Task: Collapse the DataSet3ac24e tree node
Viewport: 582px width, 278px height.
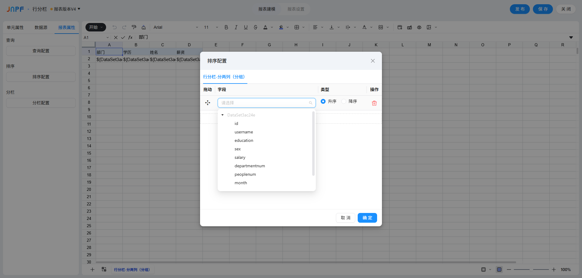Action: [222, 115]
